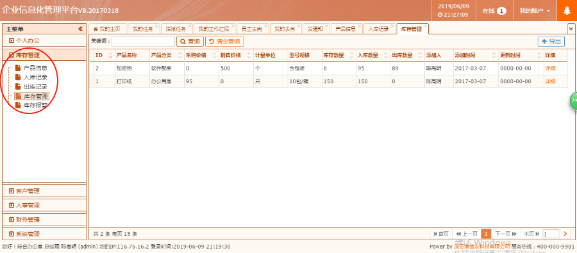The height and width of the screenshot is (253, 577).
Task: Focus the page number input box
Action: click(x=551, y=234)
